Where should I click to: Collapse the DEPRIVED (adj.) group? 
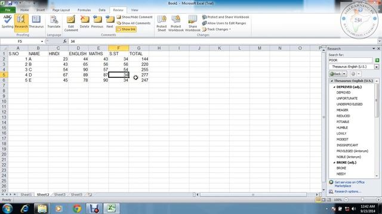[334, 87]
